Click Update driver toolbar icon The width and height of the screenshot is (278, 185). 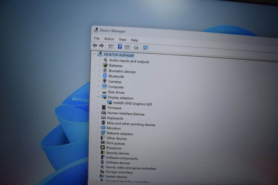click(x=136, y=47)
